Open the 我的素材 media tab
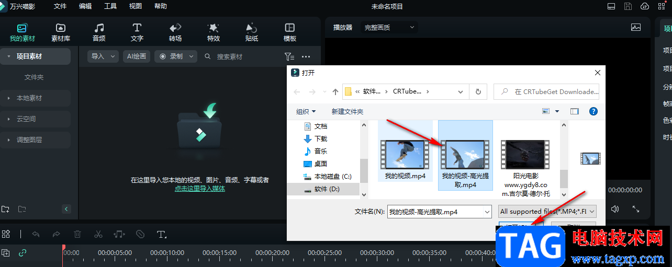The image size is (672, 267). [x=22, y=32]
